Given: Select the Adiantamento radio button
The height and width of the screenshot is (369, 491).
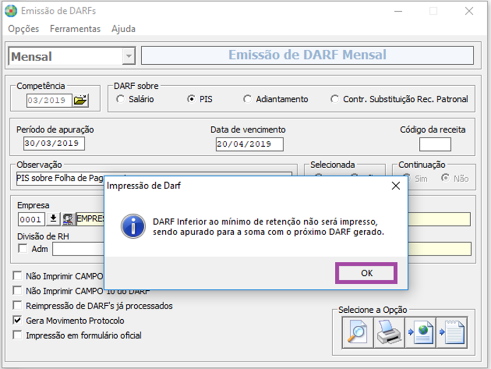Looking at the screenshot, I should point(247,99).
